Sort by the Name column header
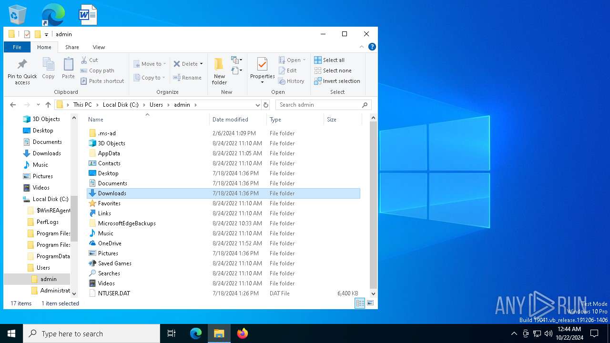Viewport: 610px width, 343px height. [x=147, y=120]
